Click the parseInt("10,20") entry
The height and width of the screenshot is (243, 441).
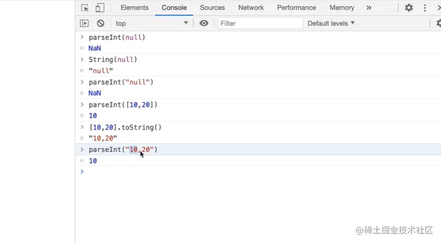click(x=123, y=149)
